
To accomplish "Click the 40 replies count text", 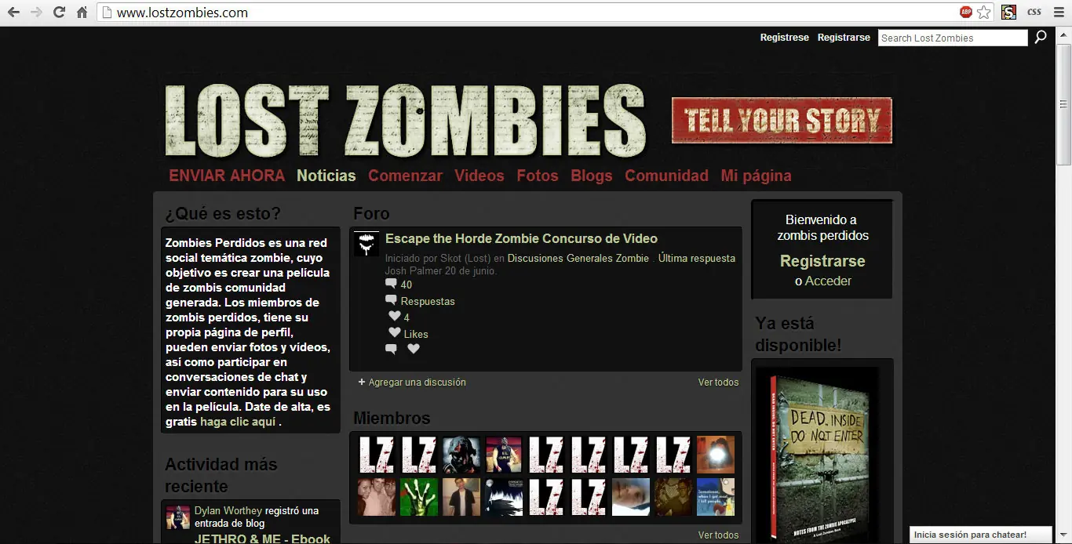I will [x=407, y=285].
